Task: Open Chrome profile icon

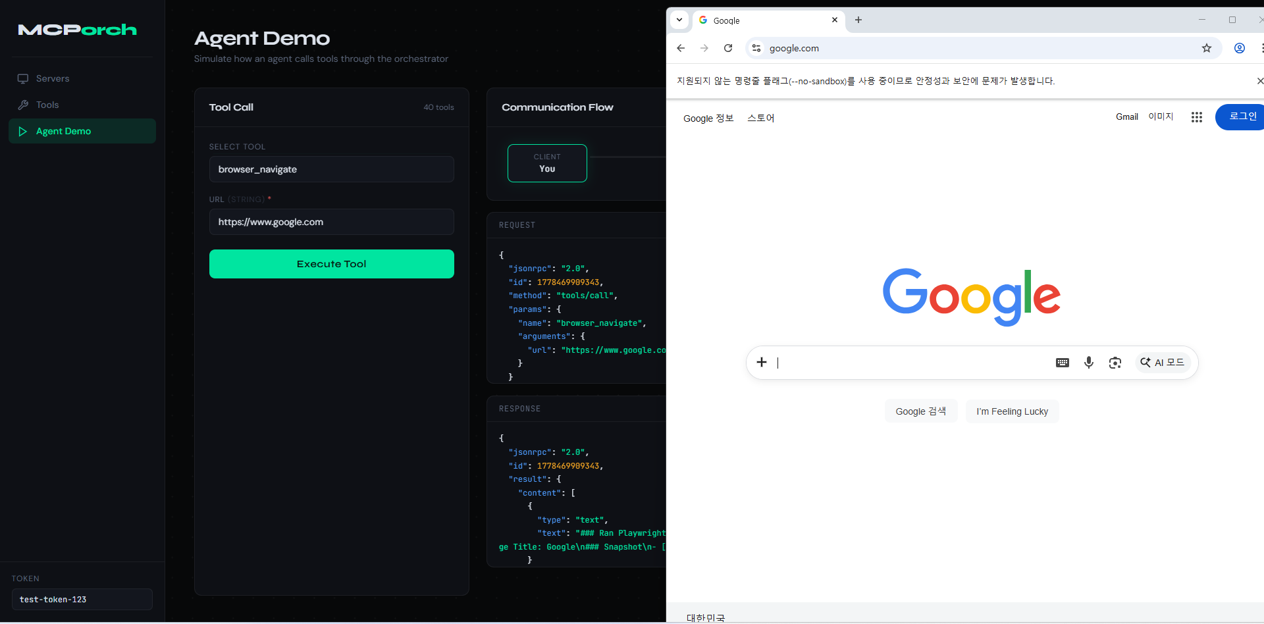Action: (1240, 48)
